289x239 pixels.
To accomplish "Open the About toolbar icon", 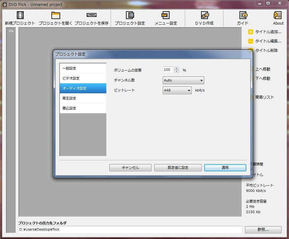I will click(277, 15).
